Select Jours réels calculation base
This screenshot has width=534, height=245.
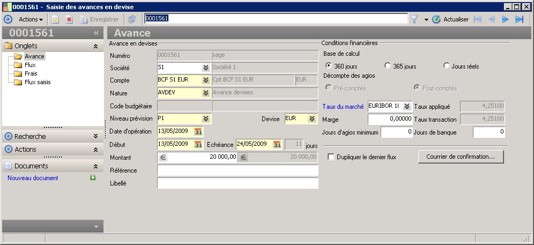point(447,66)
